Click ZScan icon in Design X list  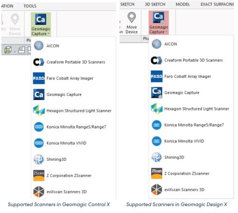coord(157,173)
